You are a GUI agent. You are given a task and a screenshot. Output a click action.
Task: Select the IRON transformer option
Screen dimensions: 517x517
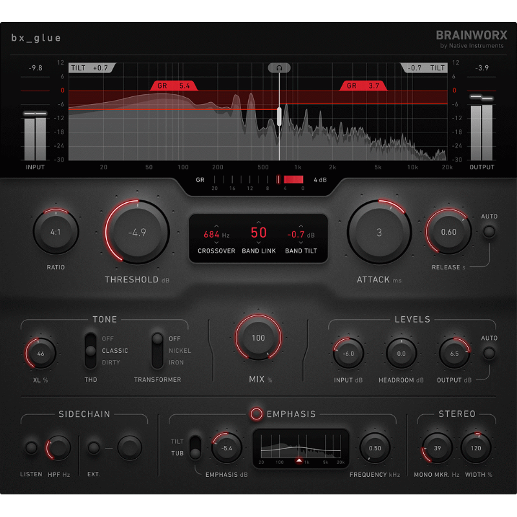tap(176, 363)
